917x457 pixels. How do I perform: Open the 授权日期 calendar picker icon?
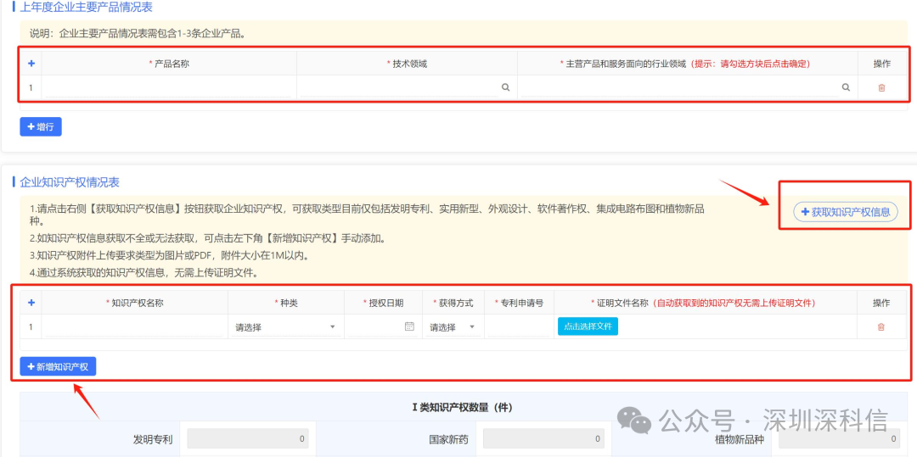point(409,326)
